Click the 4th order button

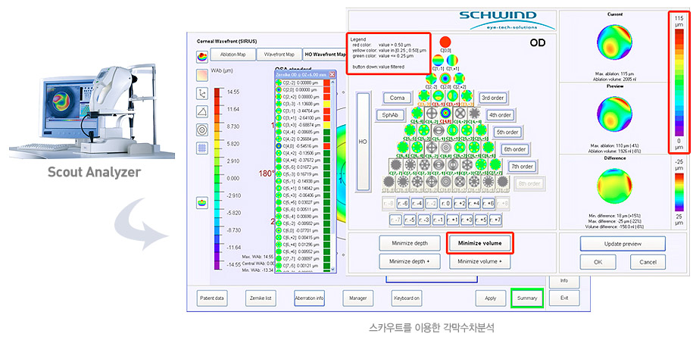pyautogui.click(x=501, y=115)
